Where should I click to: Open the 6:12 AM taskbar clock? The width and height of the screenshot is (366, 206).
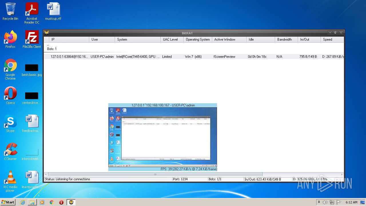(x=351, y=202)
